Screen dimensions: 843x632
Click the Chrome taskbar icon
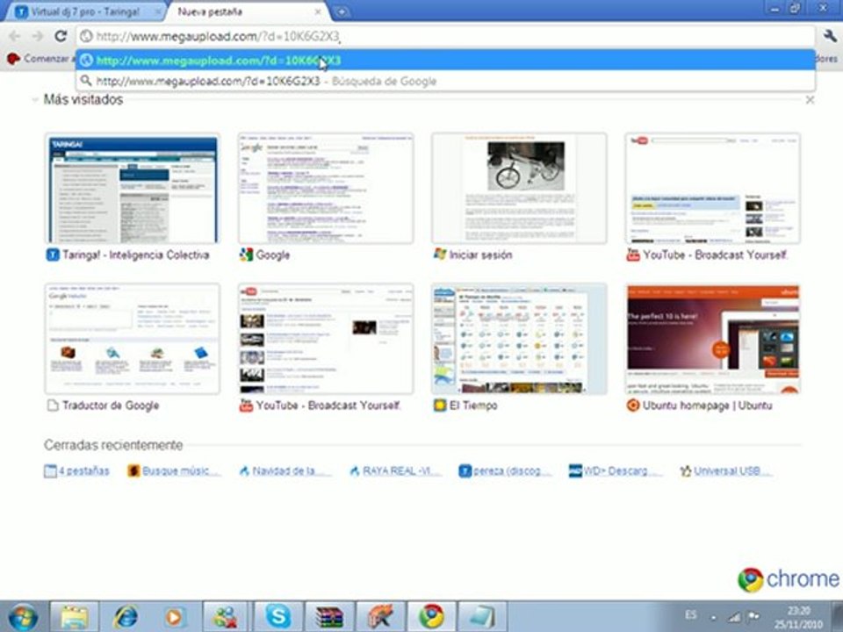point(432,617)
